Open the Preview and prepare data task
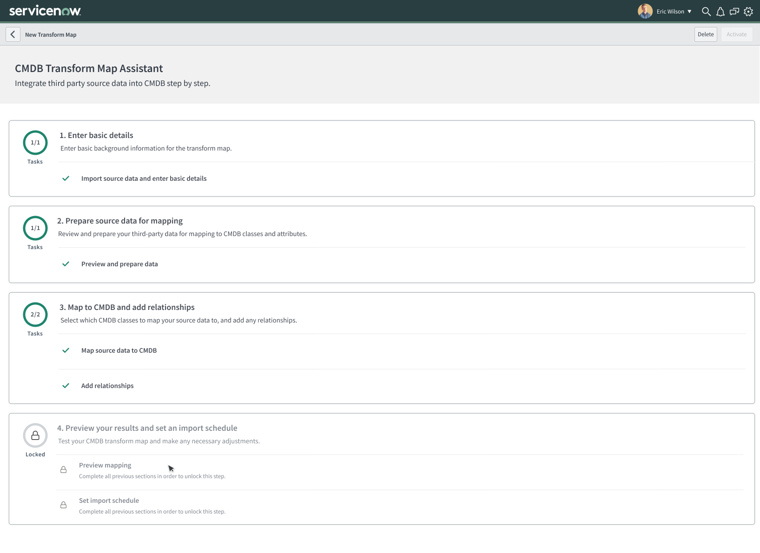 click(119, 264)
